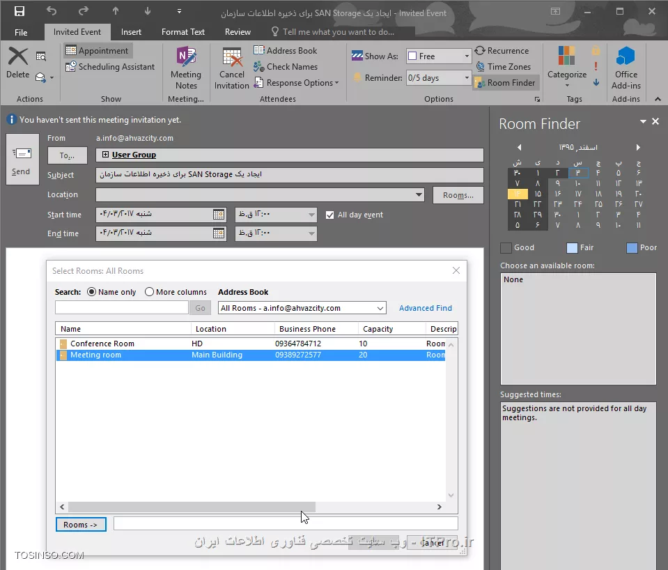Select the Meeting room row
The image size is (668, 570).
click(251, 355)
